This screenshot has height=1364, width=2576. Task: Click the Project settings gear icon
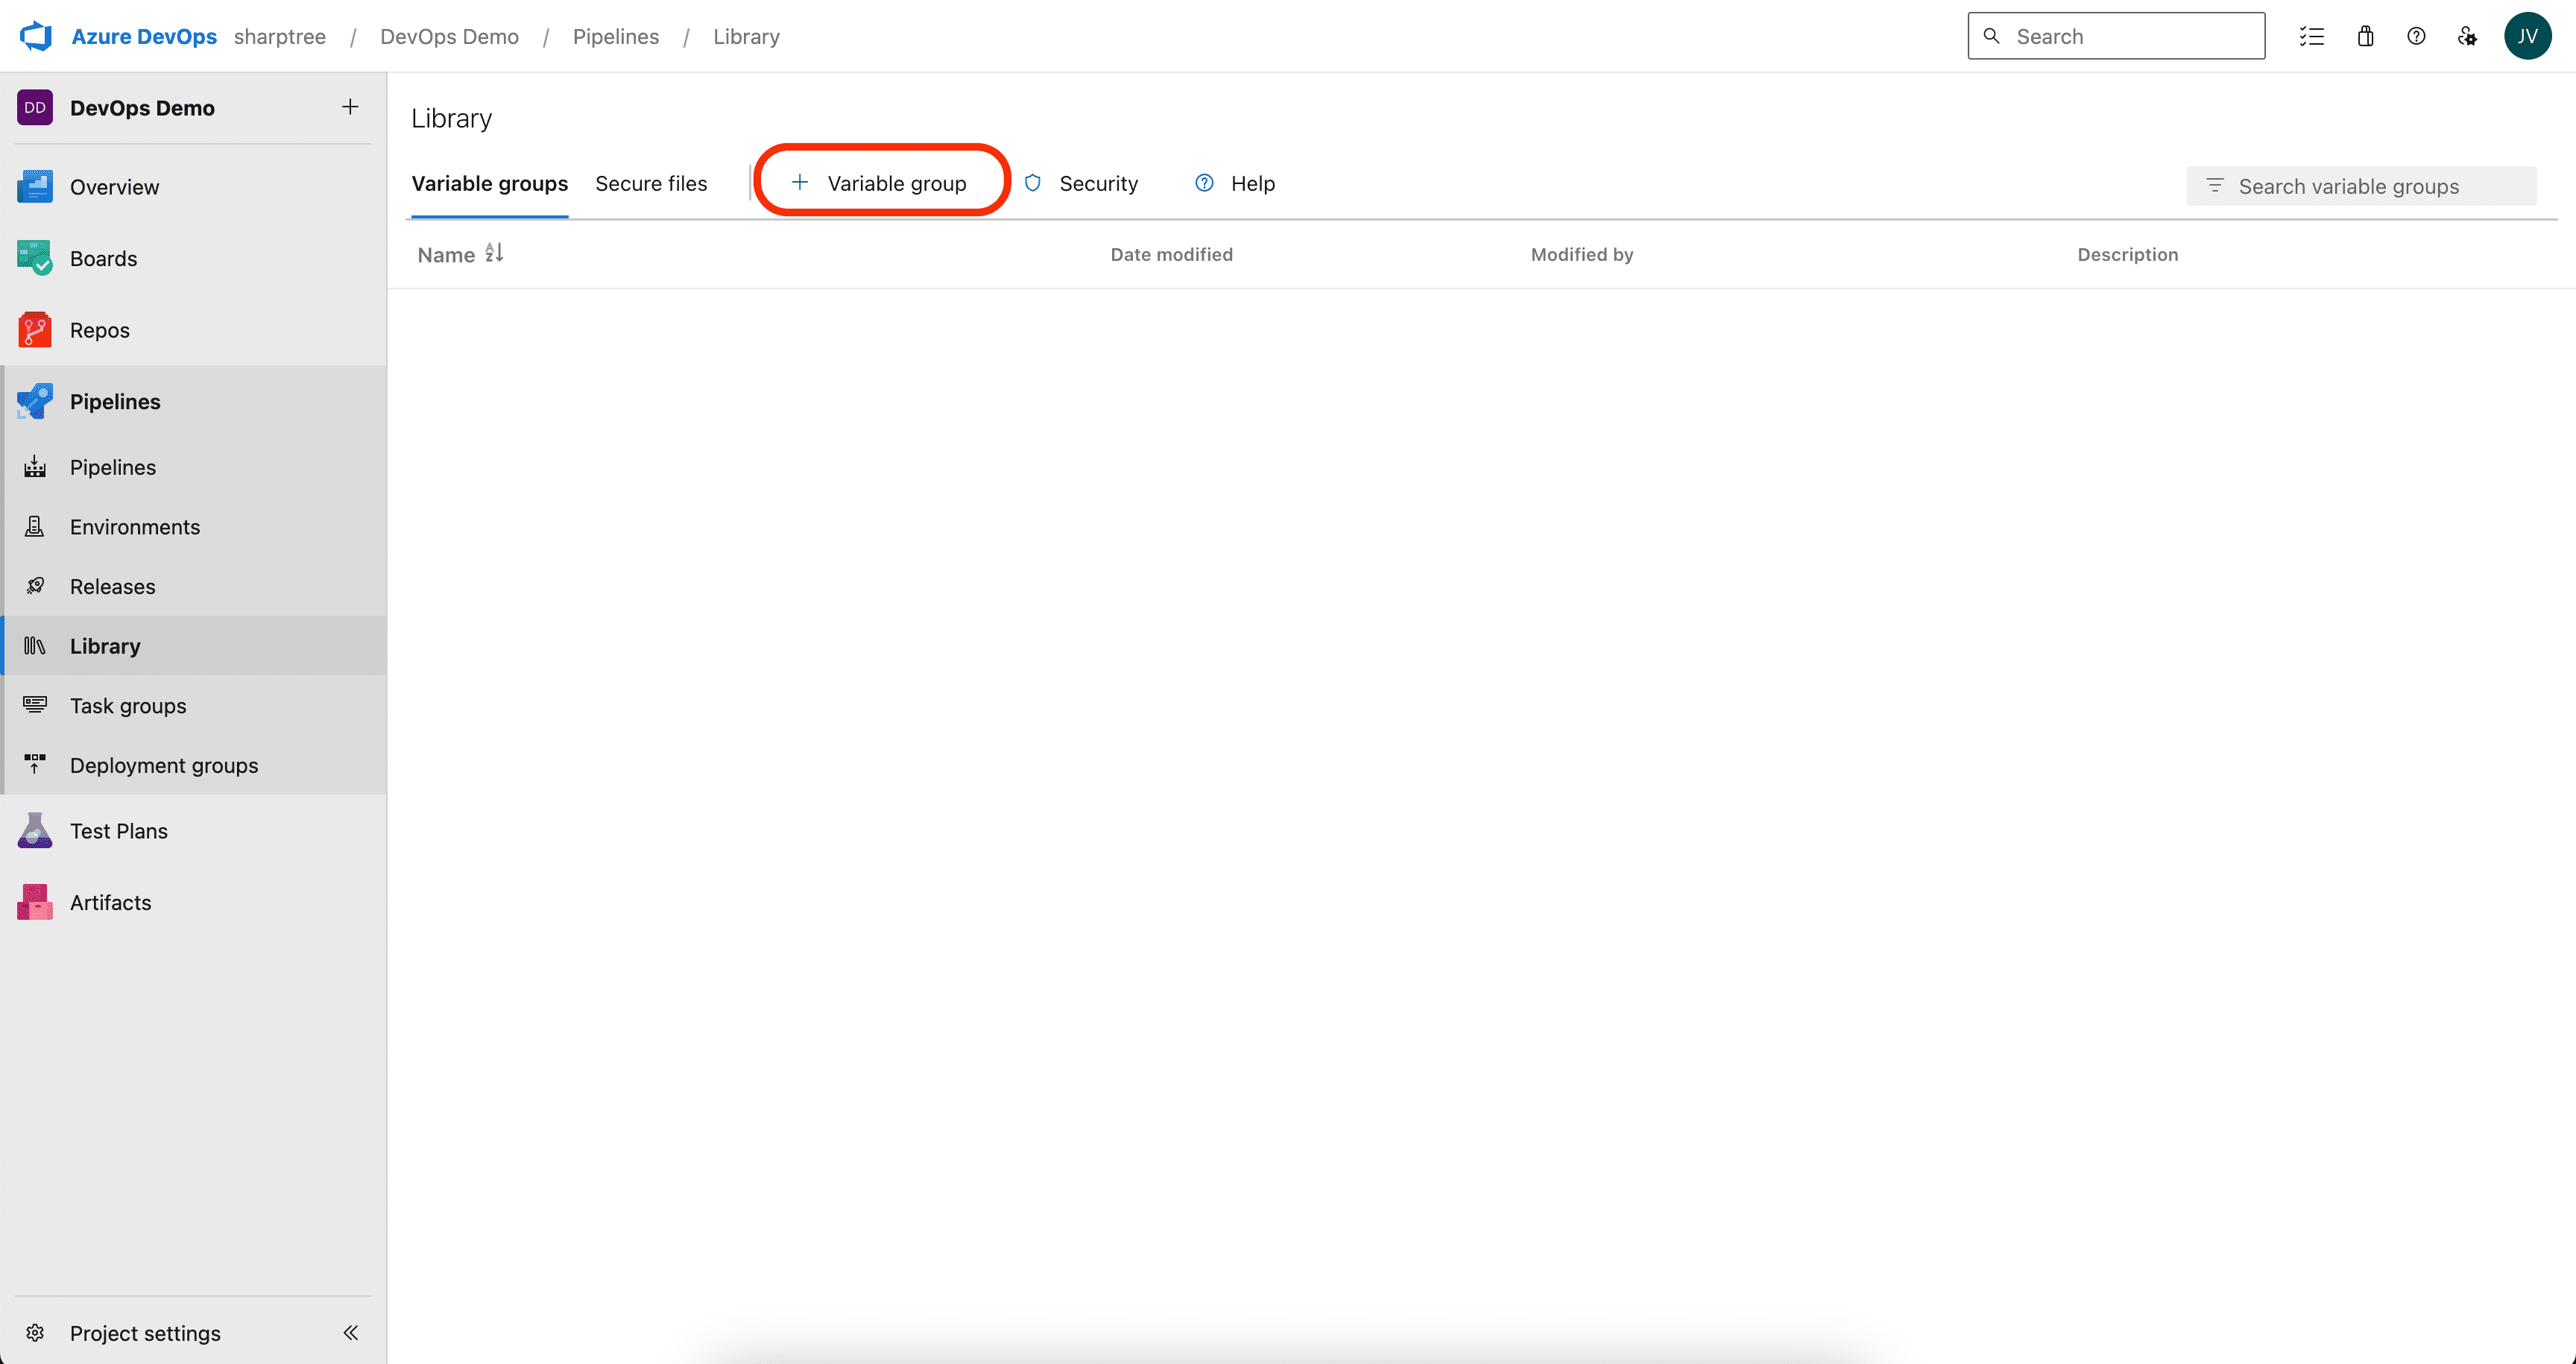(35, 1332)
